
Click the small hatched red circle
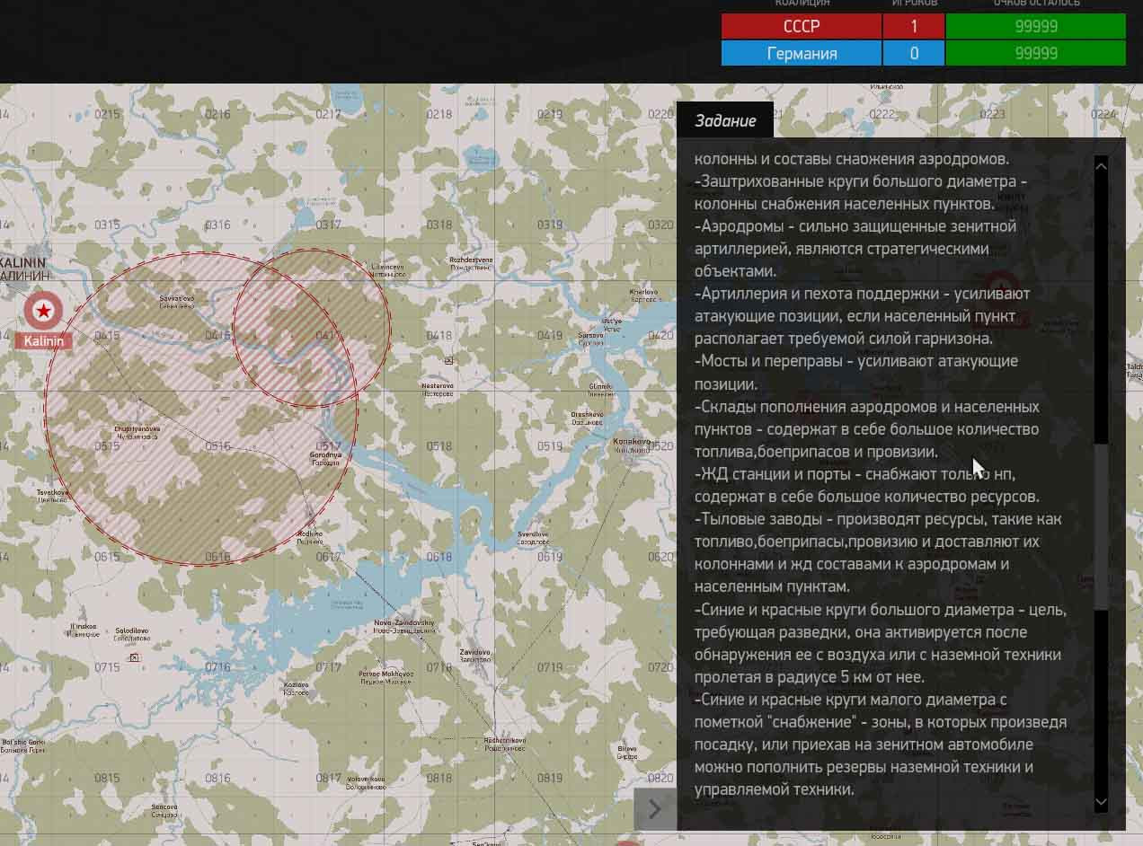click(x=312, y=328)
